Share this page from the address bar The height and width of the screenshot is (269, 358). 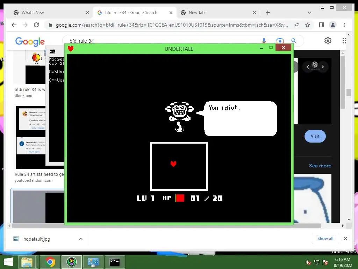[x=296, y=25]
